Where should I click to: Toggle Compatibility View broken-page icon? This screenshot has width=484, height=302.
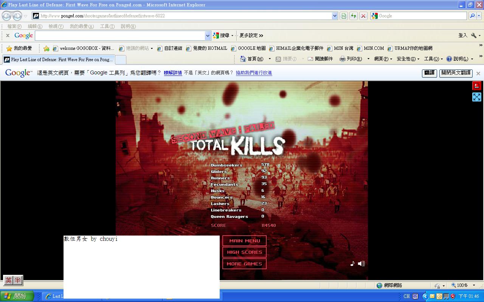[344, 16]
